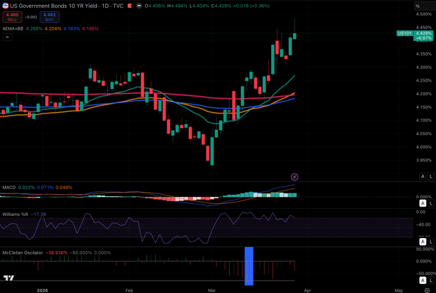
Task: Toggle auto scale A on MACD pane
Action: point(423,203)
